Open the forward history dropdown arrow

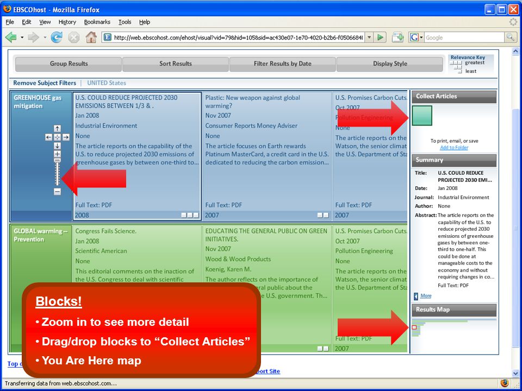coord(45,37)
